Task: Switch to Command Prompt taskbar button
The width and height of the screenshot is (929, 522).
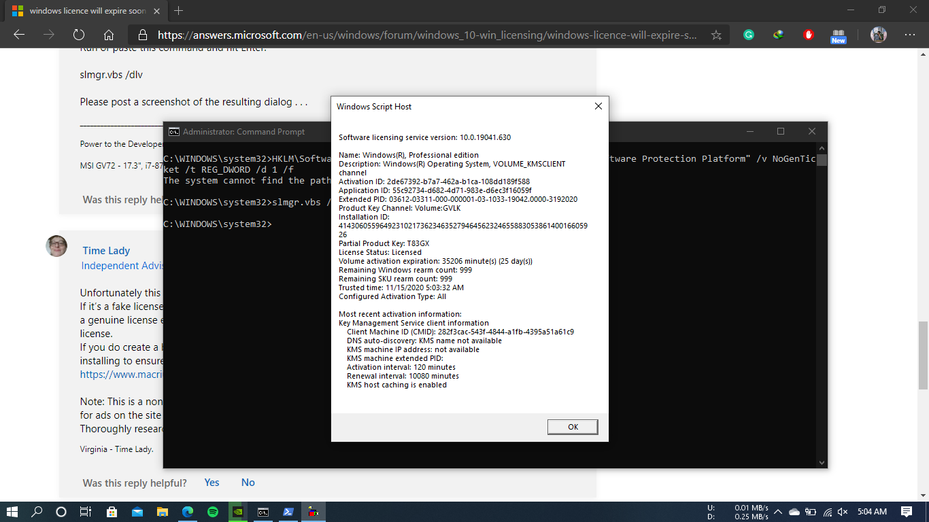Action: click(263, 512)
